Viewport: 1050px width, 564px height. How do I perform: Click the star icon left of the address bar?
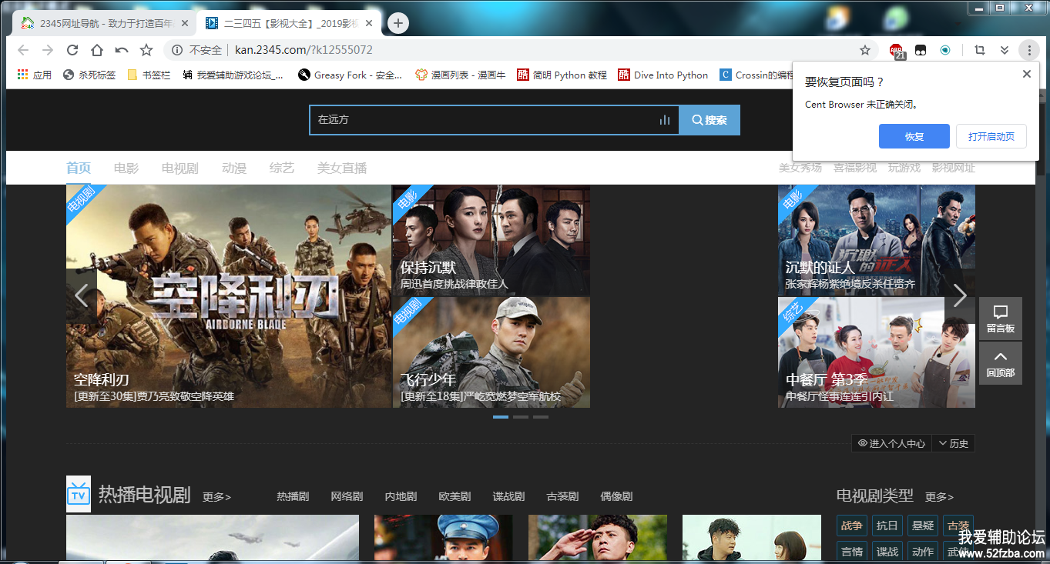coord(146,50)
